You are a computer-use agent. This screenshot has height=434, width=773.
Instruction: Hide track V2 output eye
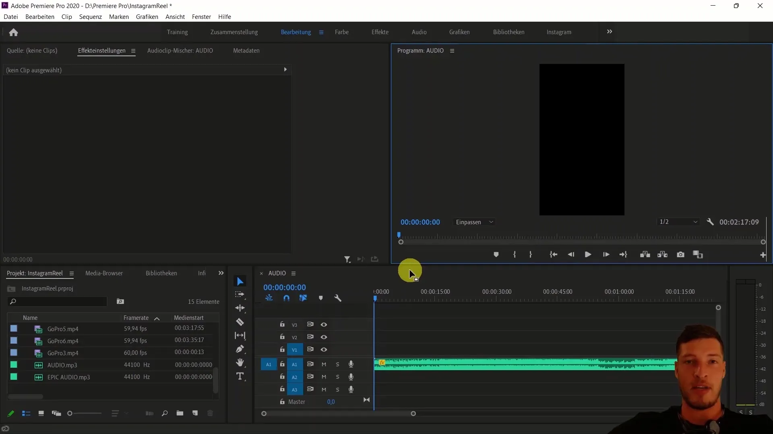(x=324, y=337)
